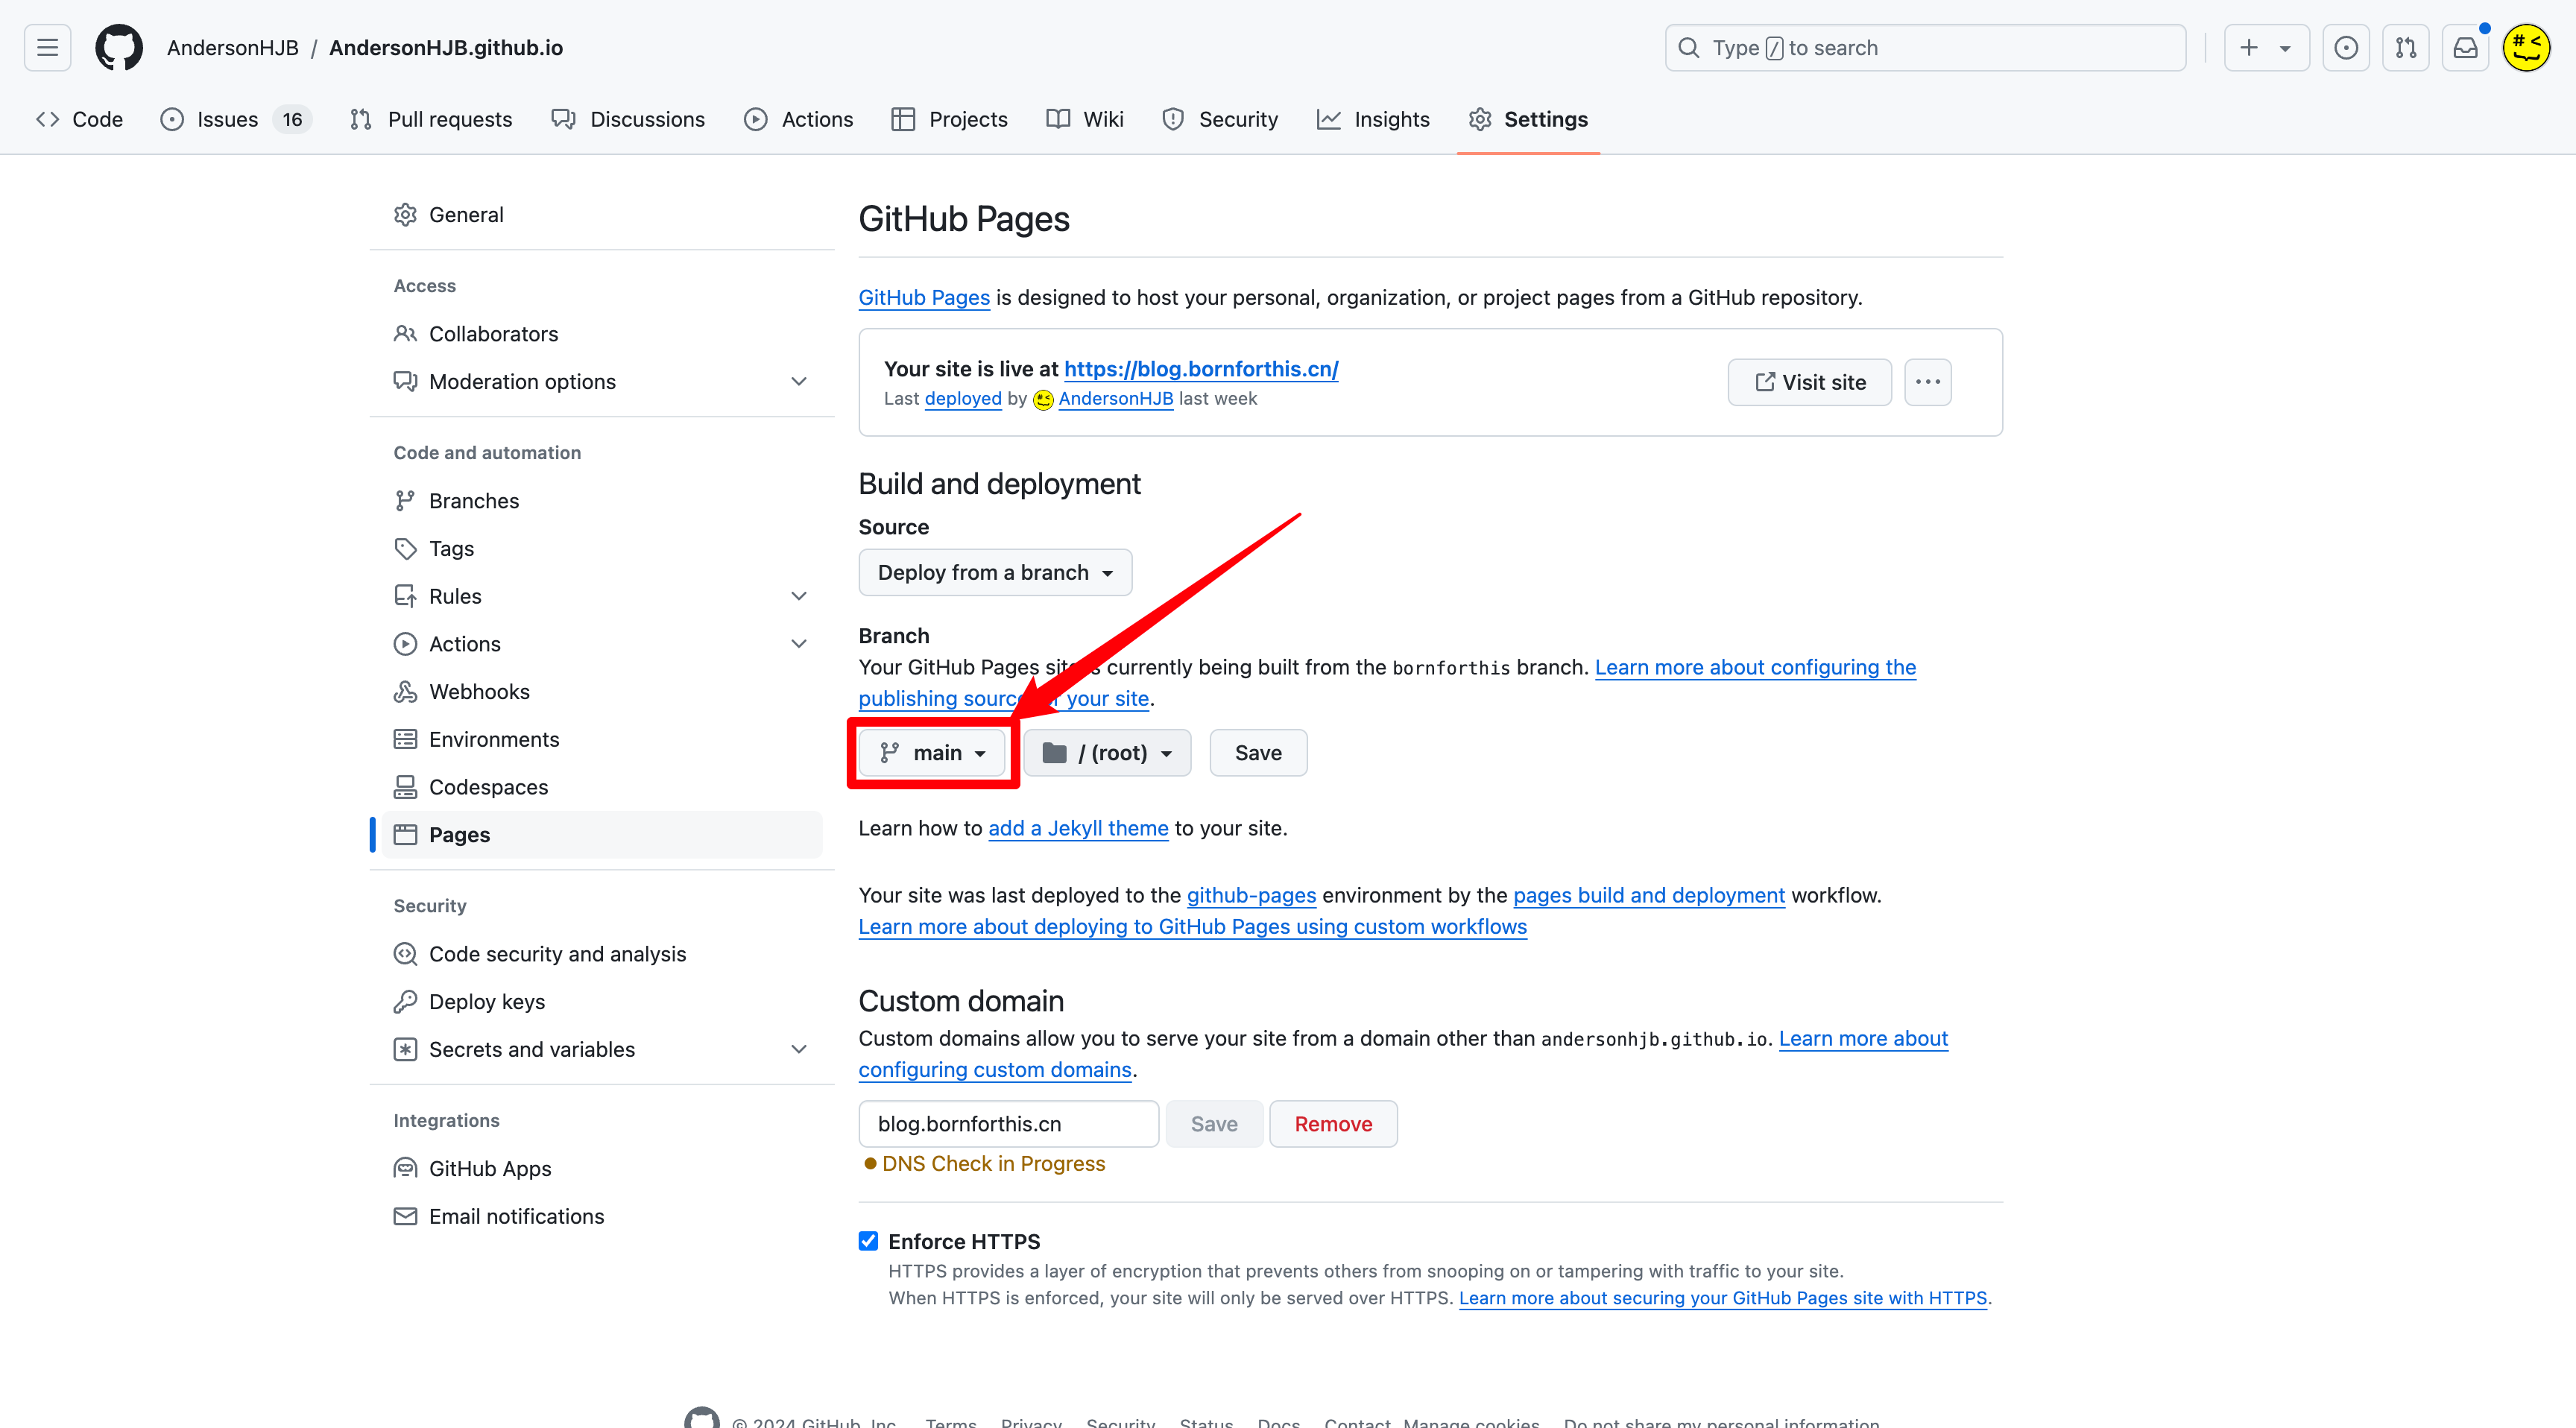Switch to the Code tab
The image size is (2576, 1428).
[79, 120]
